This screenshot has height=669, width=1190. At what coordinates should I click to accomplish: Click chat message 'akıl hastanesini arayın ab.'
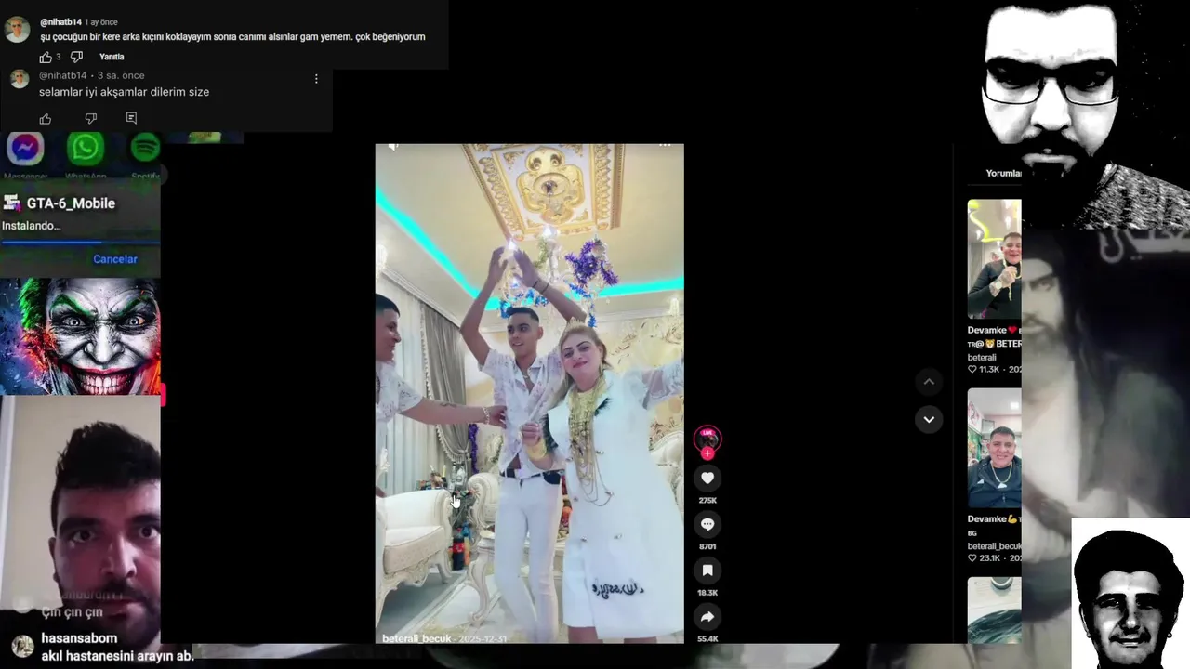tap(117, 655)
